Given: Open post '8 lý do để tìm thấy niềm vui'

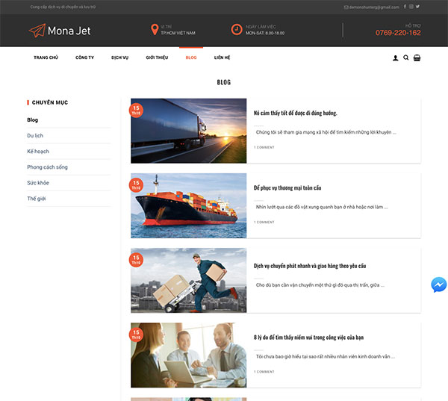Looking at the screenshot, I should coord(308,338).
